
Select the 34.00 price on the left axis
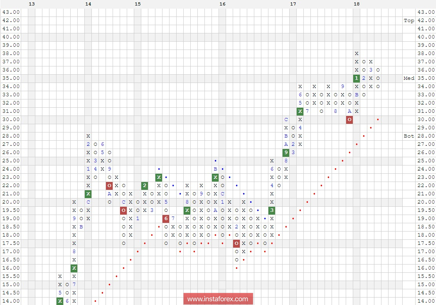tap(11, 86)
